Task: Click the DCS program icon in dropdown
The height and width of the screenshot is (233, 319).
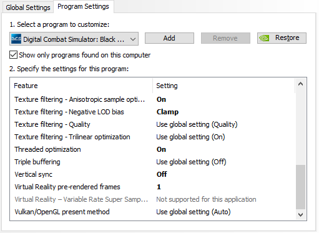Action: click(x=16, y=39)
